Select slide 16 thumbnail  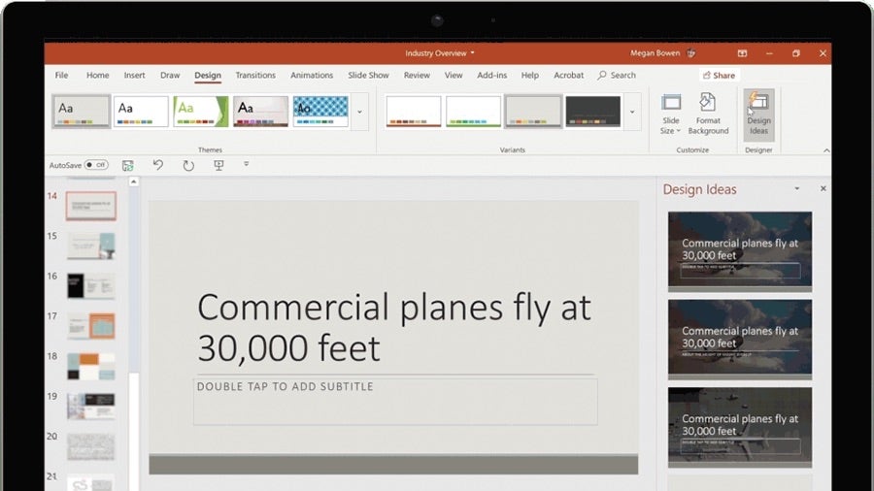(90, 285)
